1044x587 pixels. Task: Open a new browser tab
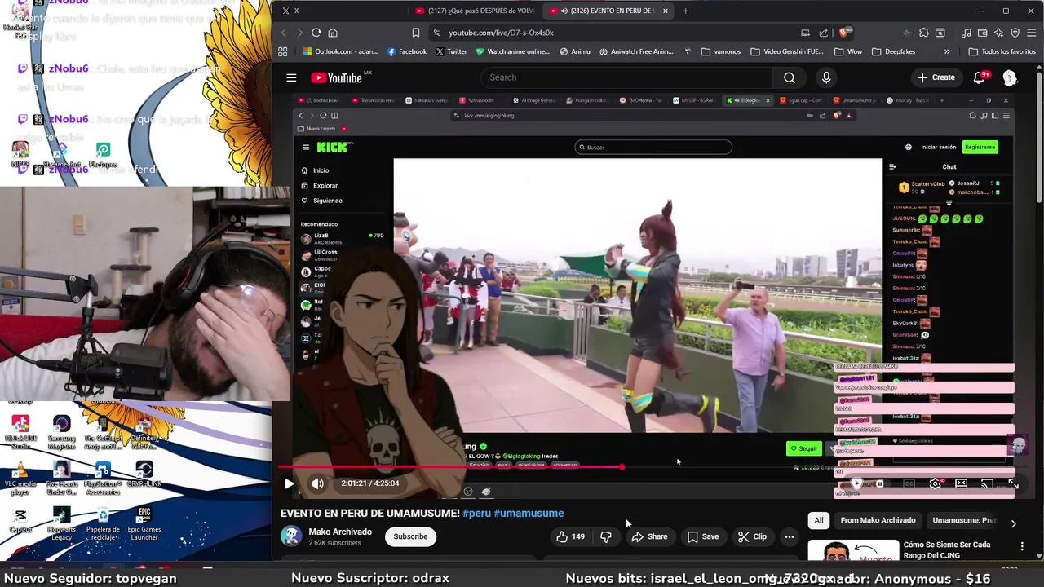[x=685, y=11]
